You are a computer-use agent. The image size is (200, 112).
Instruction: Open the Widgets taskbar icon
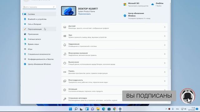[x=87, y=109]
